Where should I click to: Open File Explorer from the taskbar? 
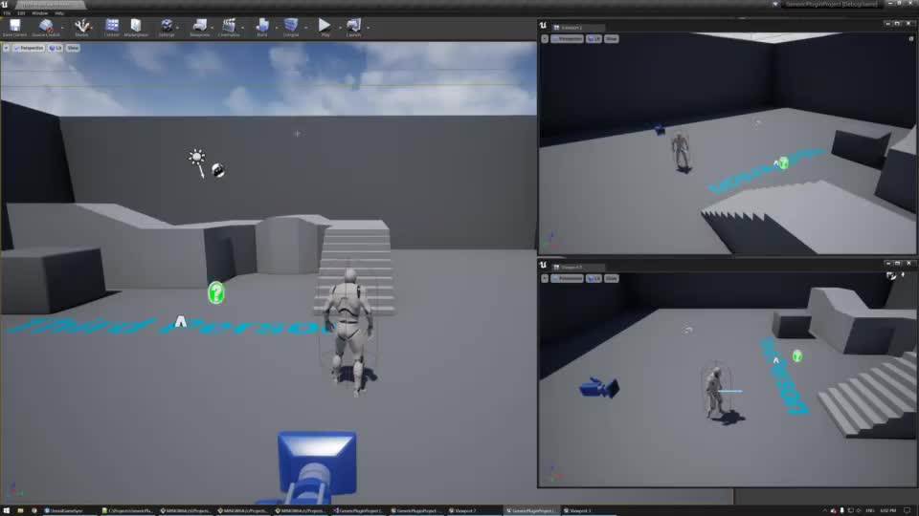[20, 510]
